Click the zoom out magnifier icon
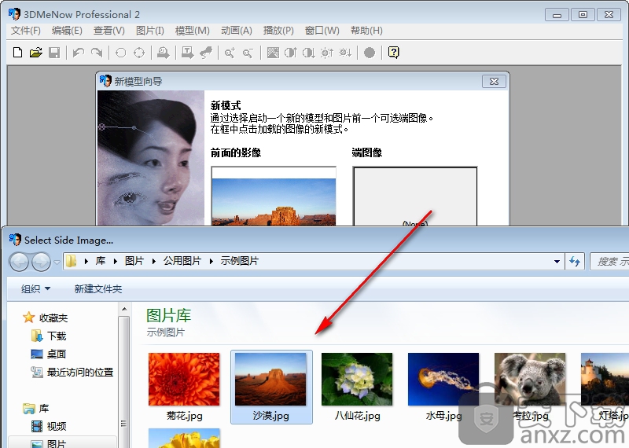 pos(248,53)
